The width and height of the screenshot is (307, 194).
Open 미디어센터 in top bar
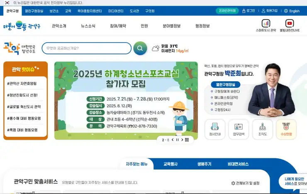(x=116, y=11)
